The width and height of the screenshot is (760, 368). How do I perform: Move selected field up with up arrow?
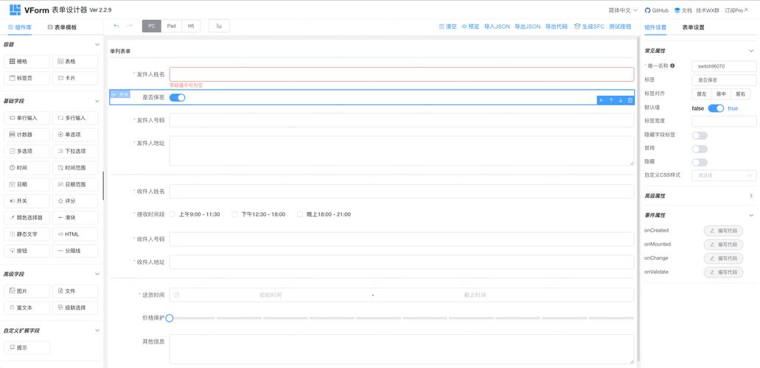click(x=611, y=100)
